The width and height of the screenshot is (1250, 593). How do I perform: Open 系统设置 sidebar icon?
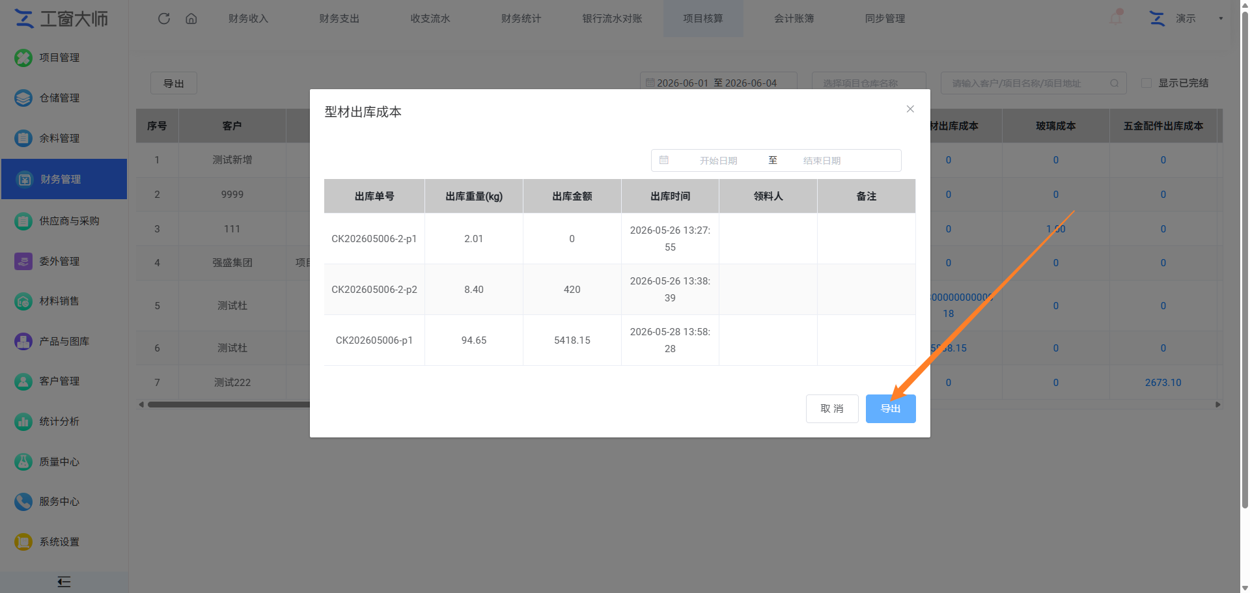pos(23,542)
